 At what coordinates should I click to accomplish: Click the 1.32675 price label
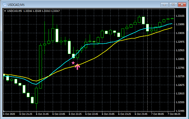pyautogui.click(x=180, y=85)
